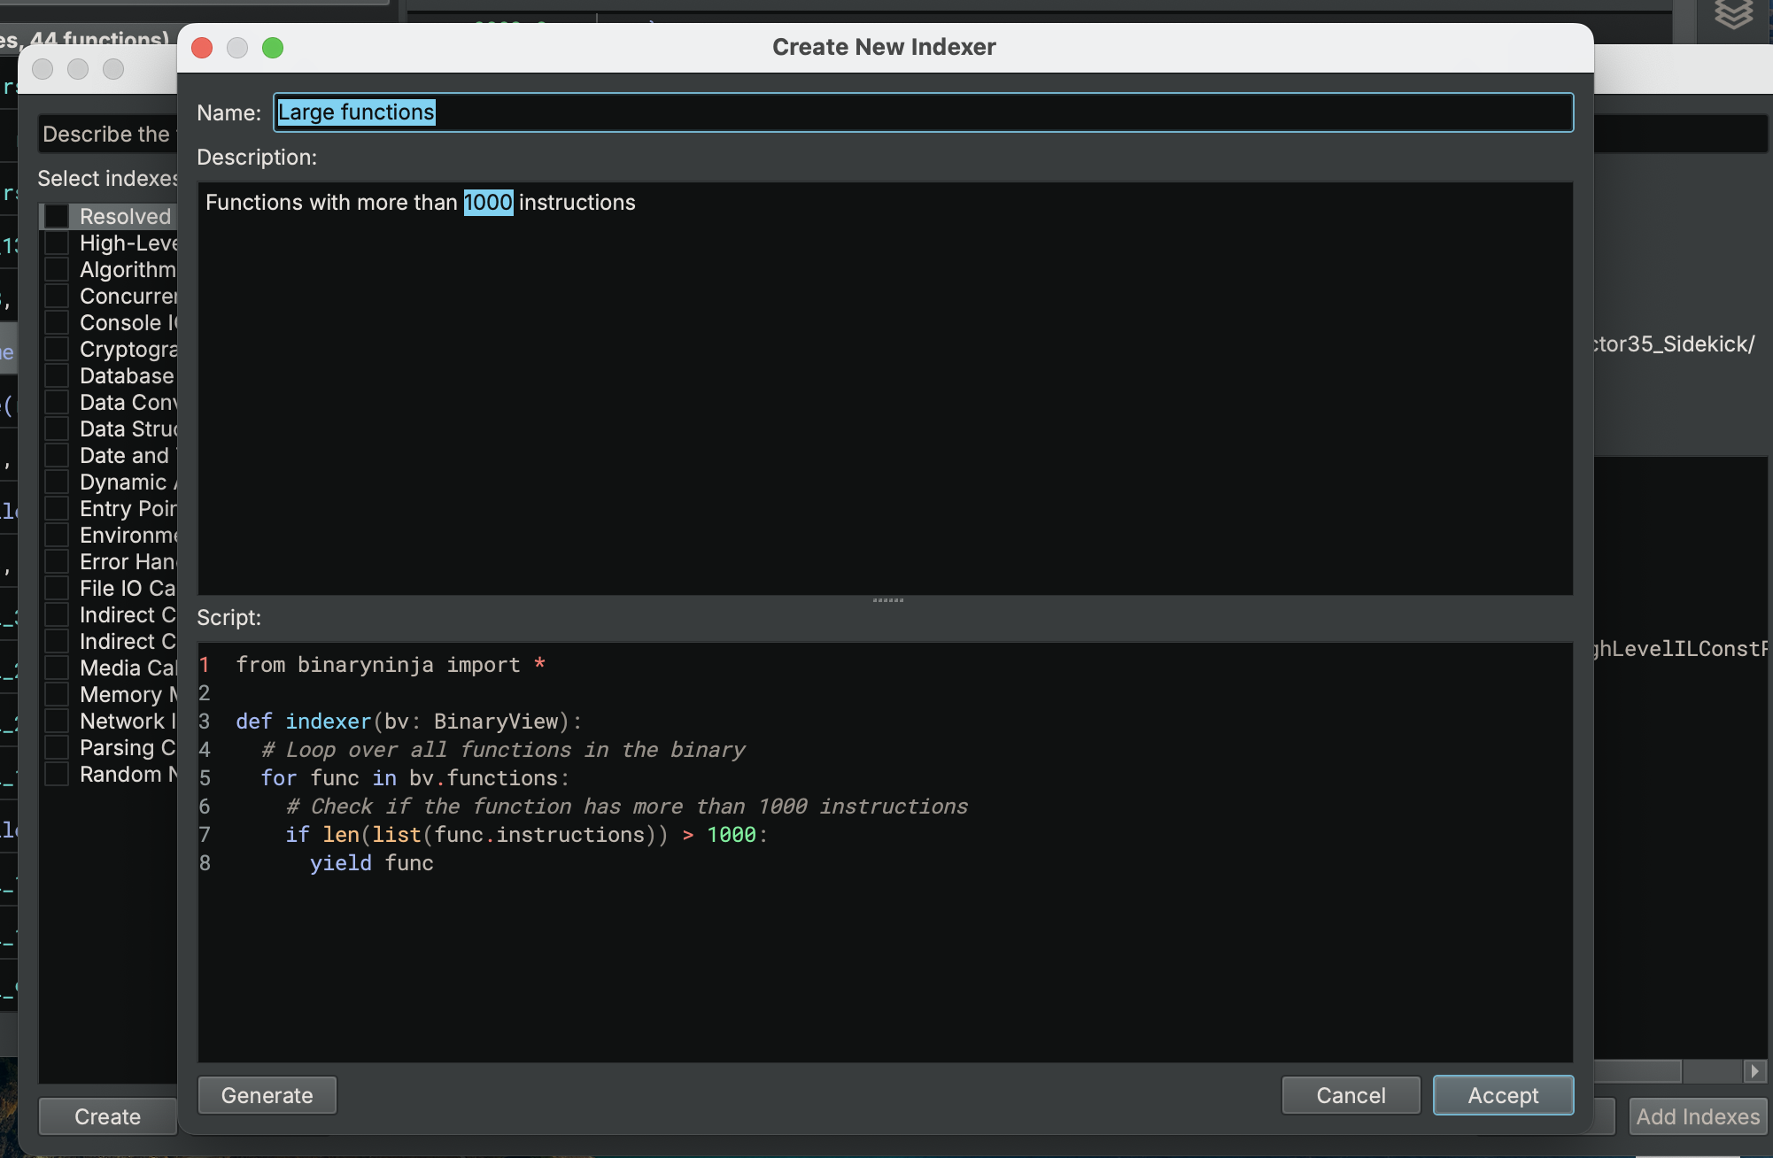Minimize the Create New Indexer dialog
Viewport: 1773px width, 1158px height.
tap(237, 48)
